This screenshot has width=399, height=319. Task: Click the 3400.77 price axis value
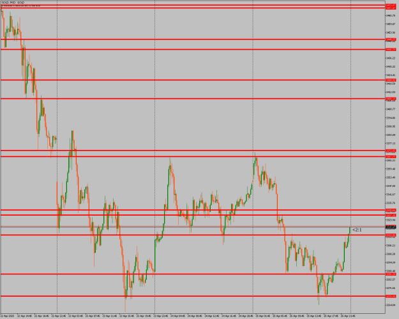pos(391,109)
